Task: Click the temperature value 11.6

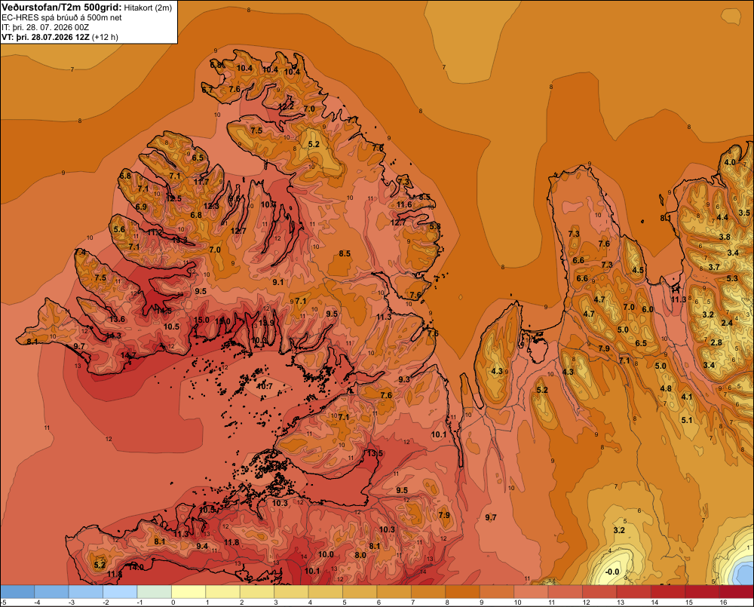Action: click(404, 204)
